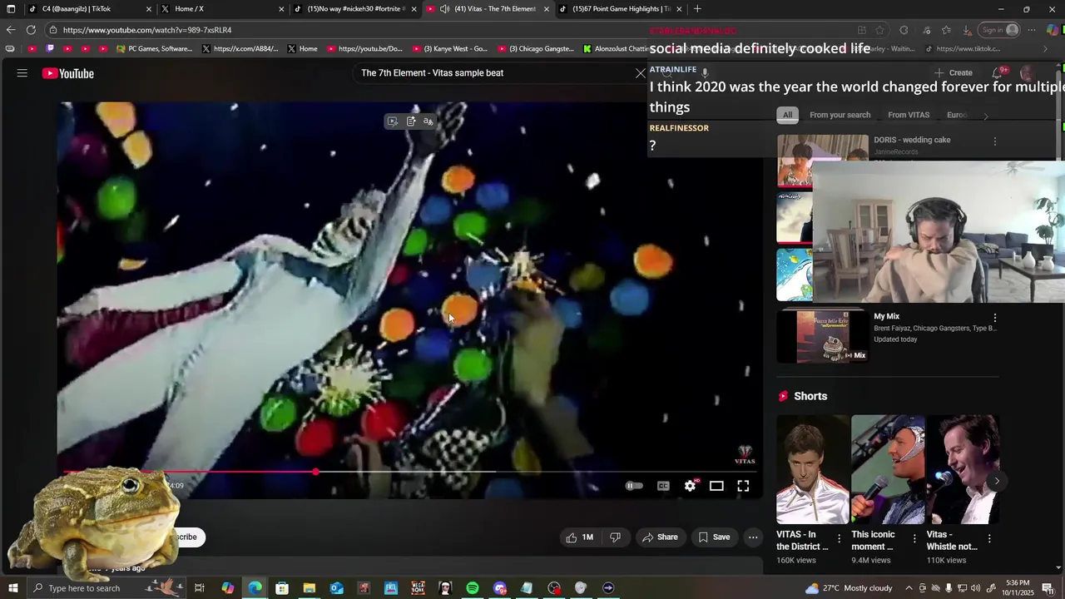Open Spotify from the taskbar

click(473, 588)
